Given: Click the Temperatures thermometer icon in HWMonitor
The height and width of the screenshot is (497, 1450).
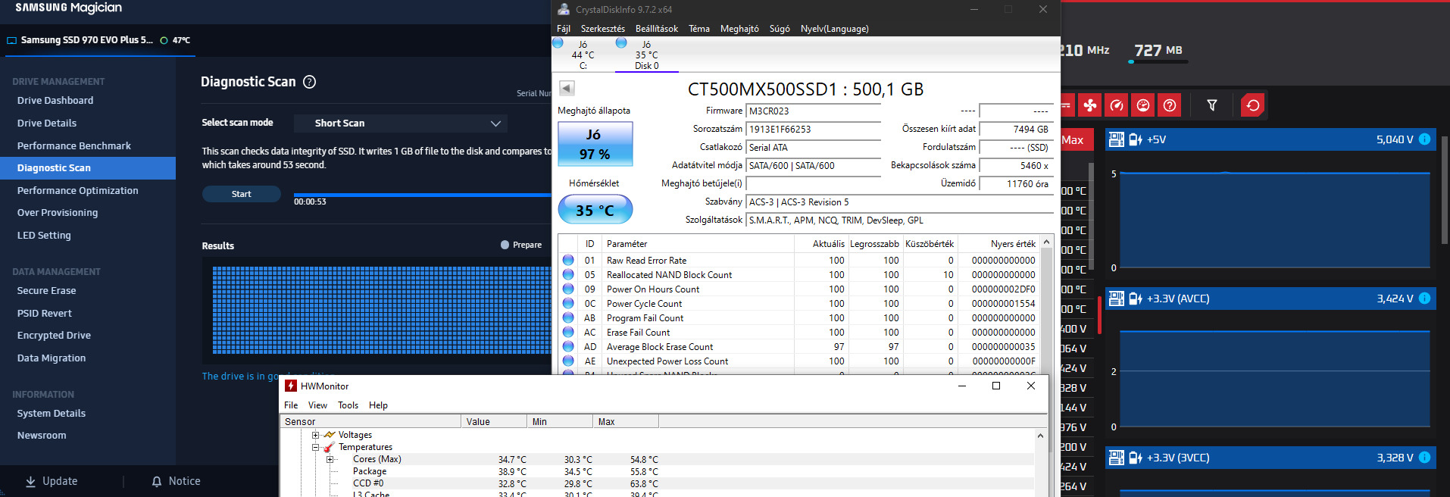Looking at the screenshot, I should [x=330, y=447].
